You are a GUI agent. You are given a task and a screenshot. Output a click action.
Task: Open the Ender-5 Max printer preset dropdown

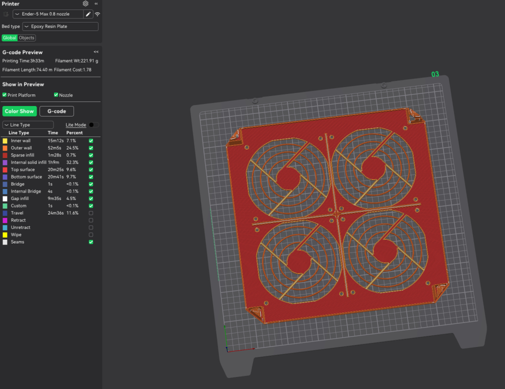pyautogui.click(x=47, y=14)
